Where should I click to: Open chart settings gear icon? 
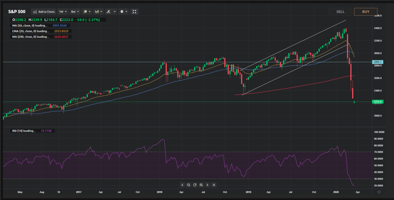(x=379, y=192)
